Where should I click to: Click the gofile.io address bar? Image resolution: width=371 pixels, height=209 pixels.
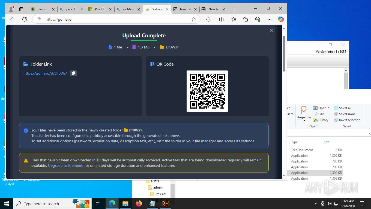pyautogui.click(x=116, y=19)
